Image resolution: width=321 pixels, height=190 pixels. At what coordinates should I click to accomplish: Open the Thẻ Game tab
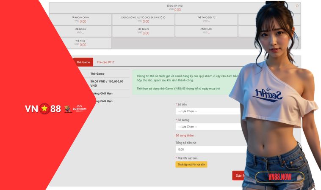[83, 62]
